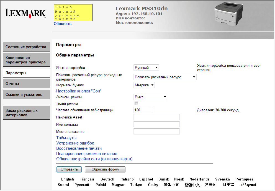This screenshot has height=191, width=275.
Task: Open Заказ расходных материалов menu item
Action: pos(26,113)
